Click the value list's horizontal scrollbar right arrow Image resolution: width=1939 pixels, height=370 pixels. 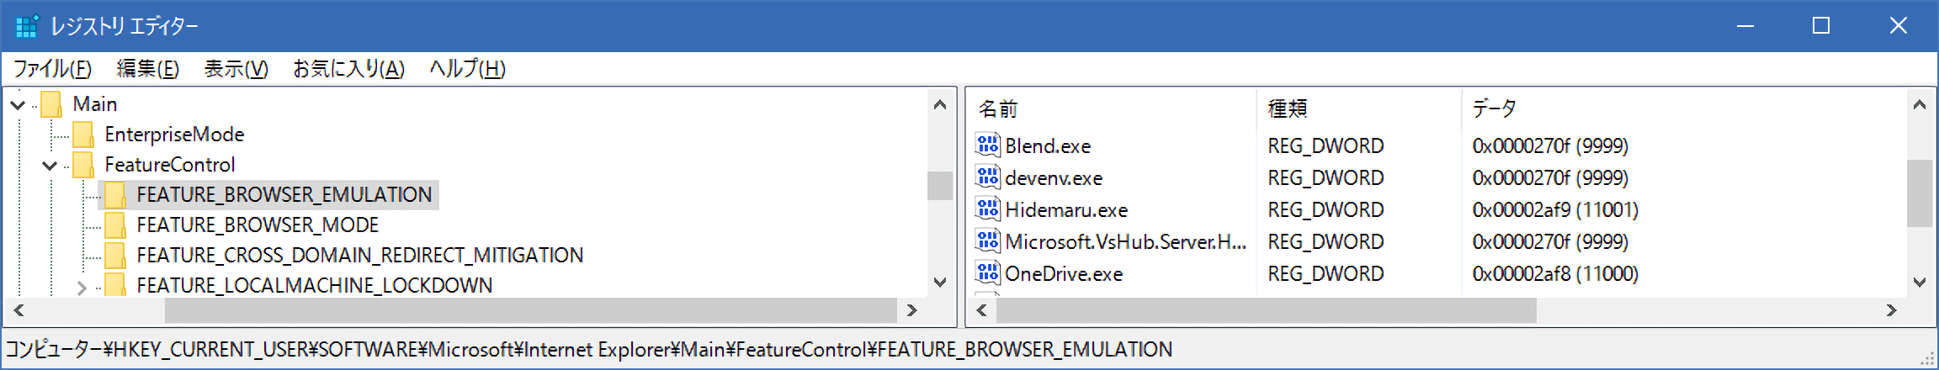pos(1892,310)
